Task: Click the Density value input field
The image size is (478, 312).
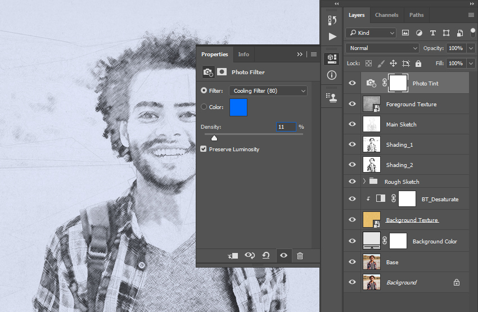Action: (286, 126)
